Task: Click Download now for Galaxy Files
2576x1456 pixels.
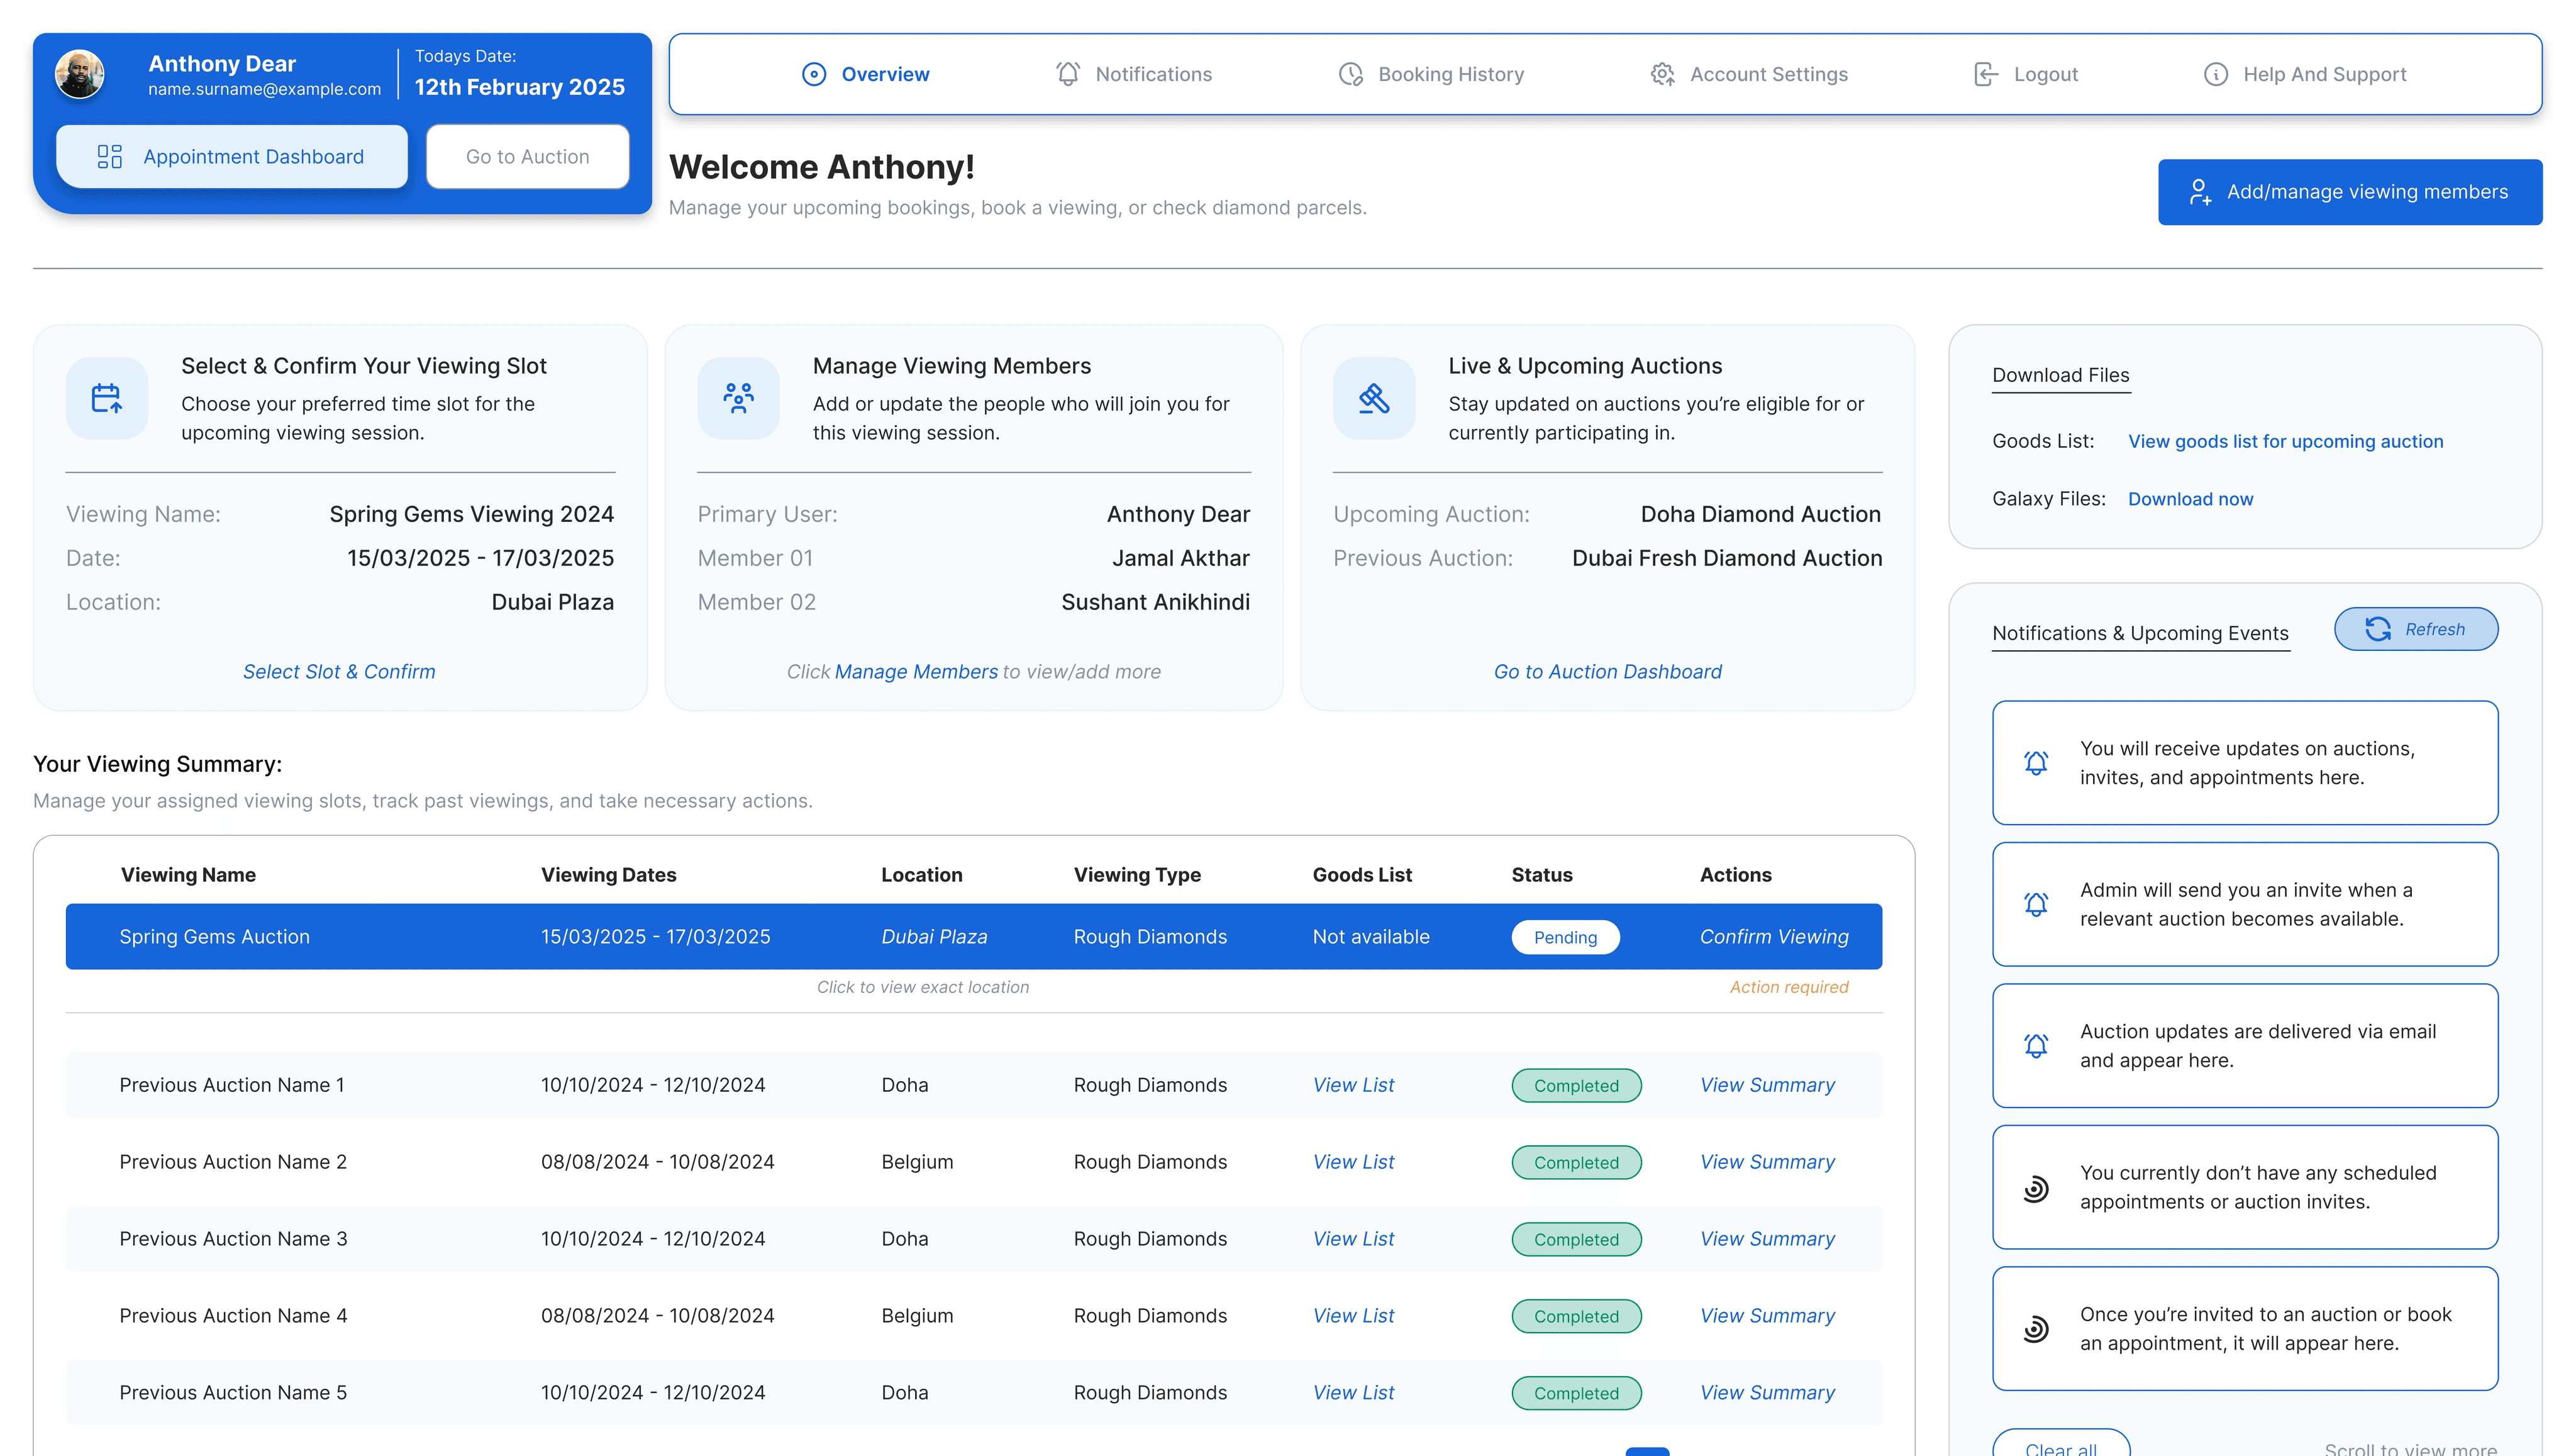Action: click(2190, 499)
